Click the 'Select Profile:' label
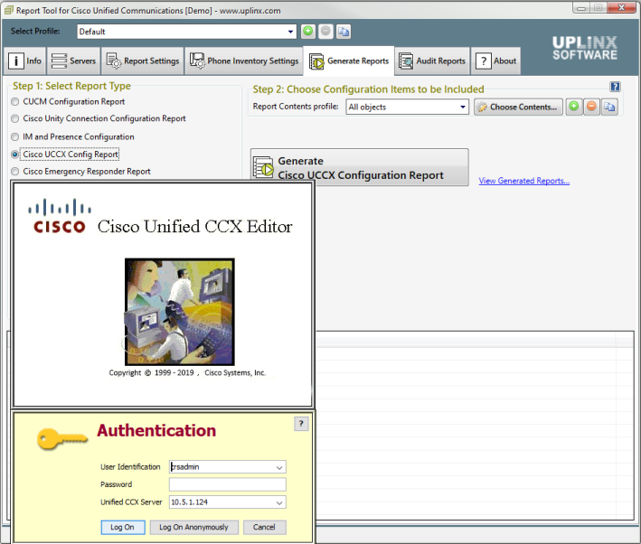The height and width of the screenshot is (544, 641). (35, 31)
